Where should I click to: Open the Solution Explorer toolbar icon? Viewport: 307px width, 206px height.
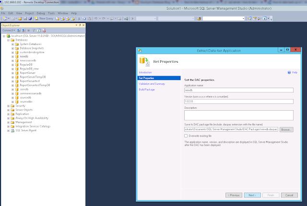click(x=249, y=19)
